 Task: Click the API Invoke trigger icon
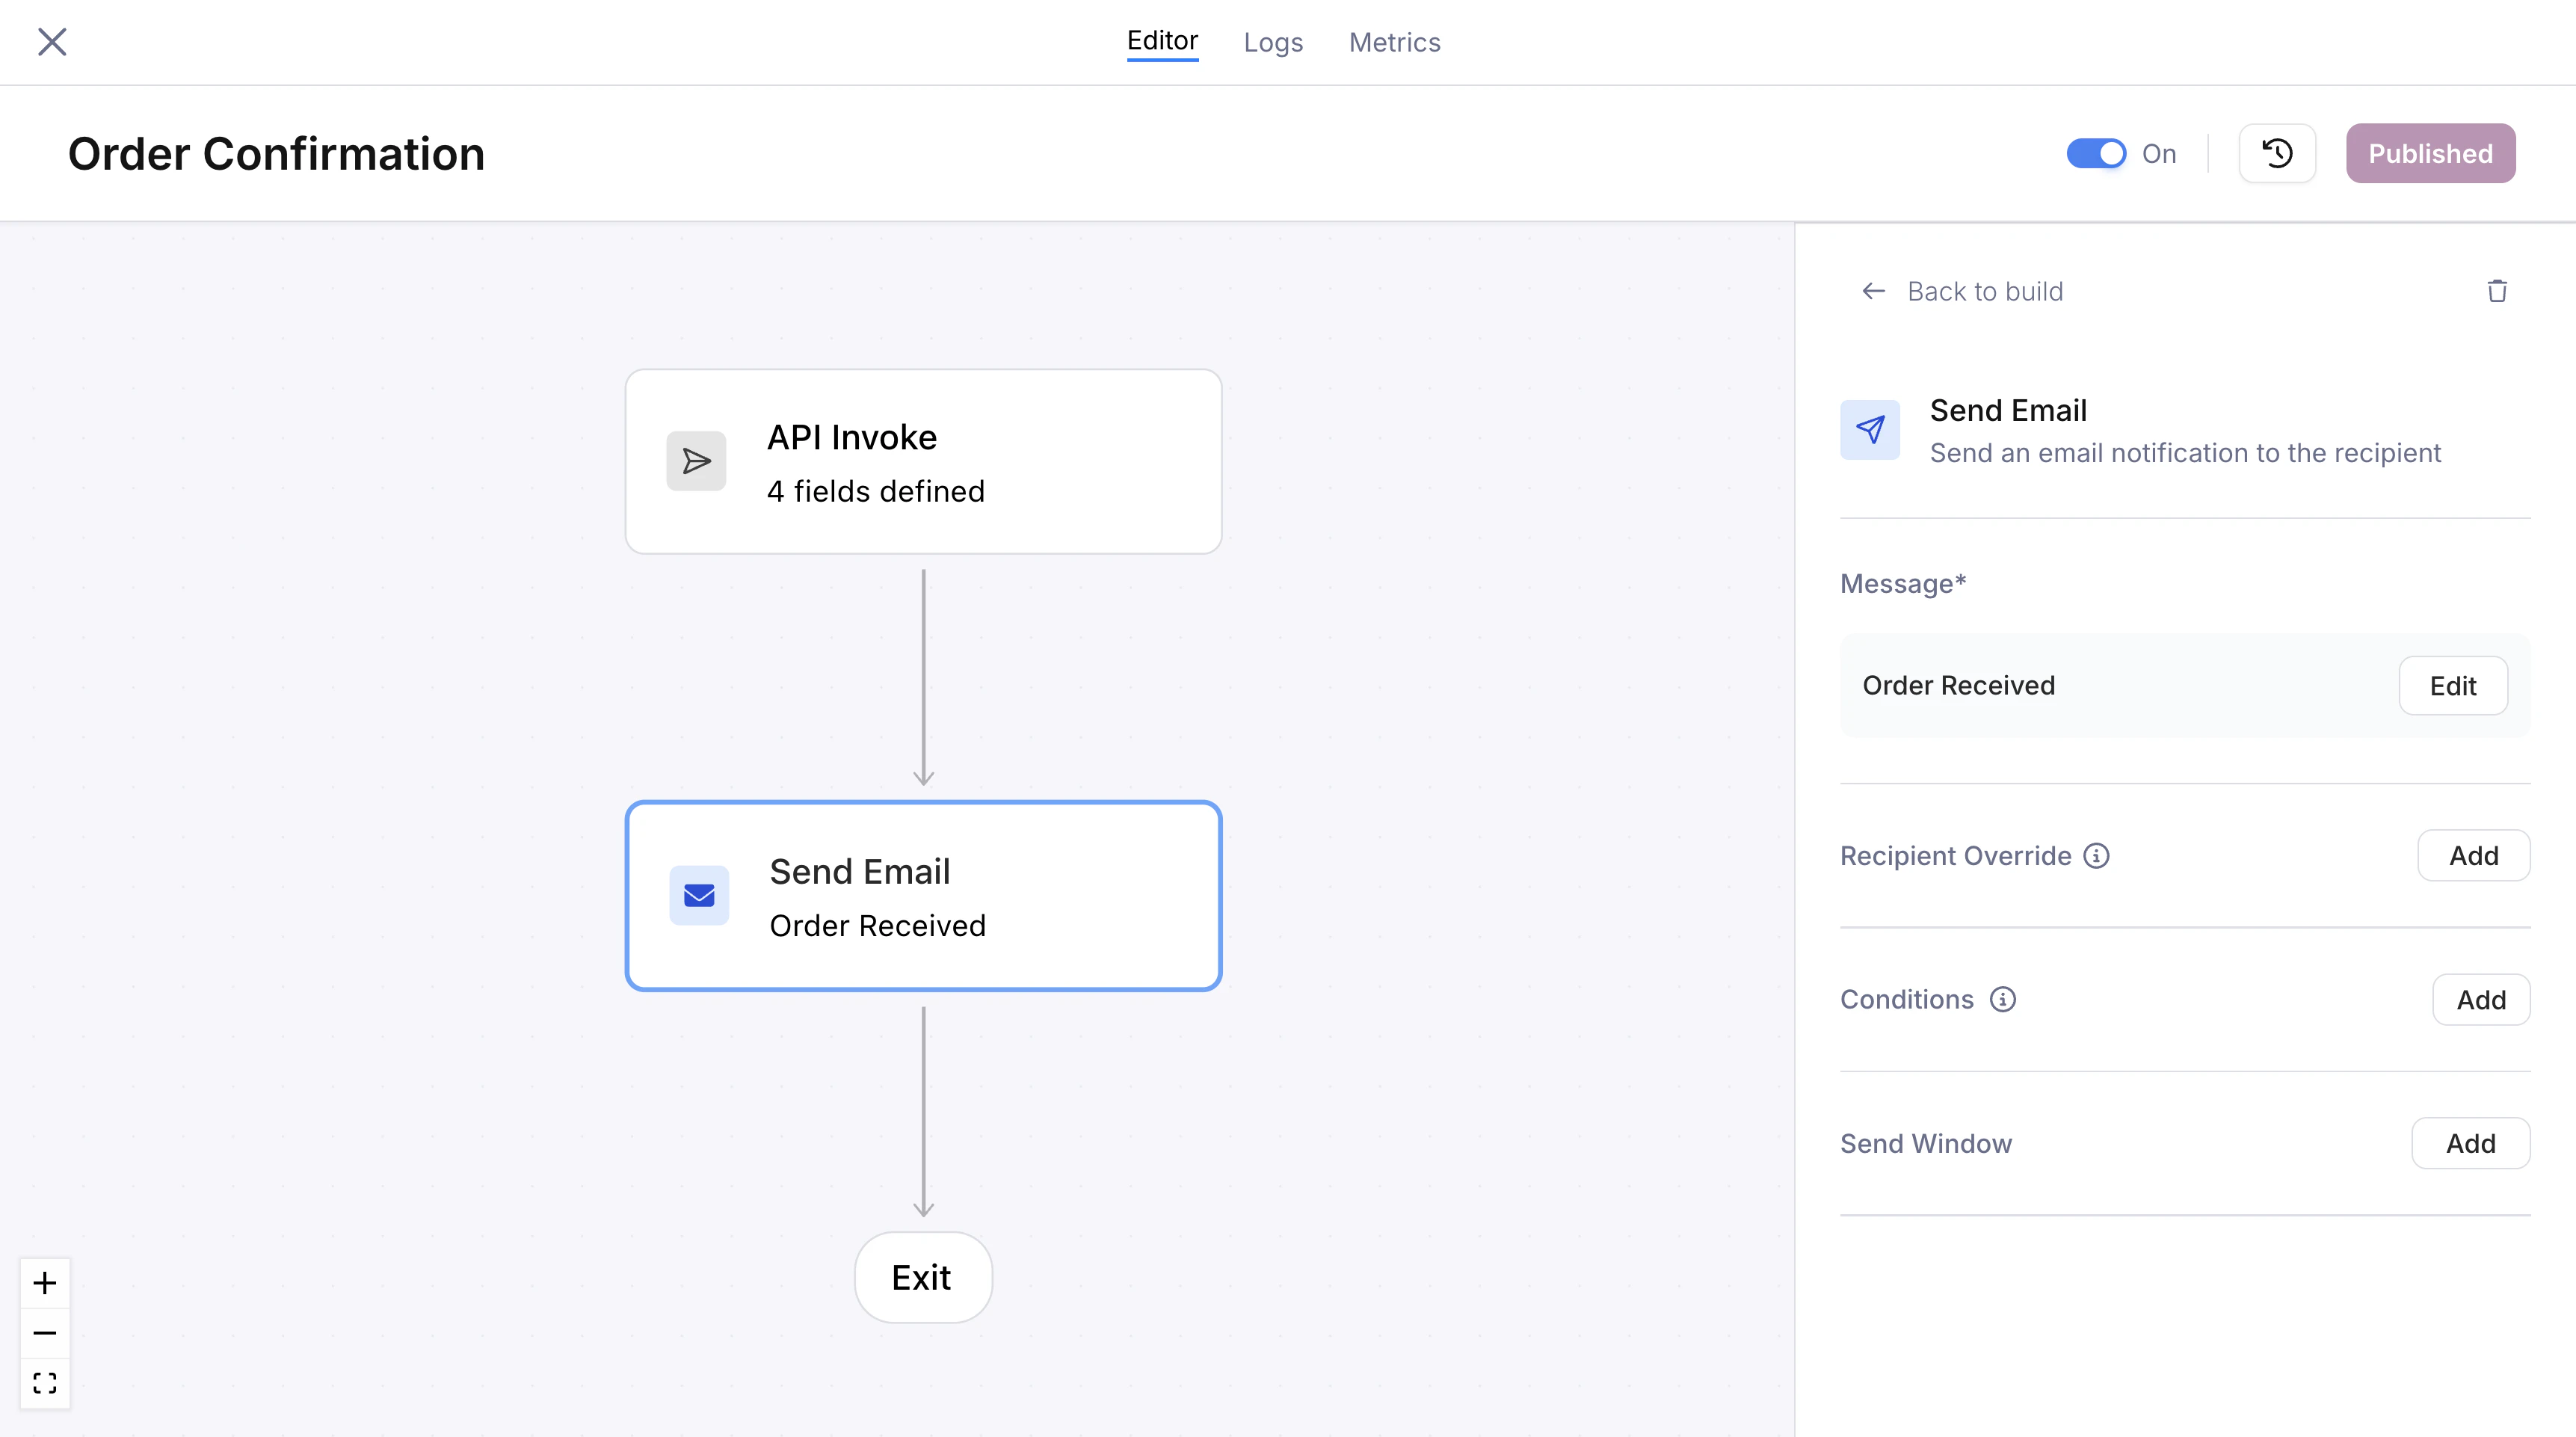(x=696, y=461)
